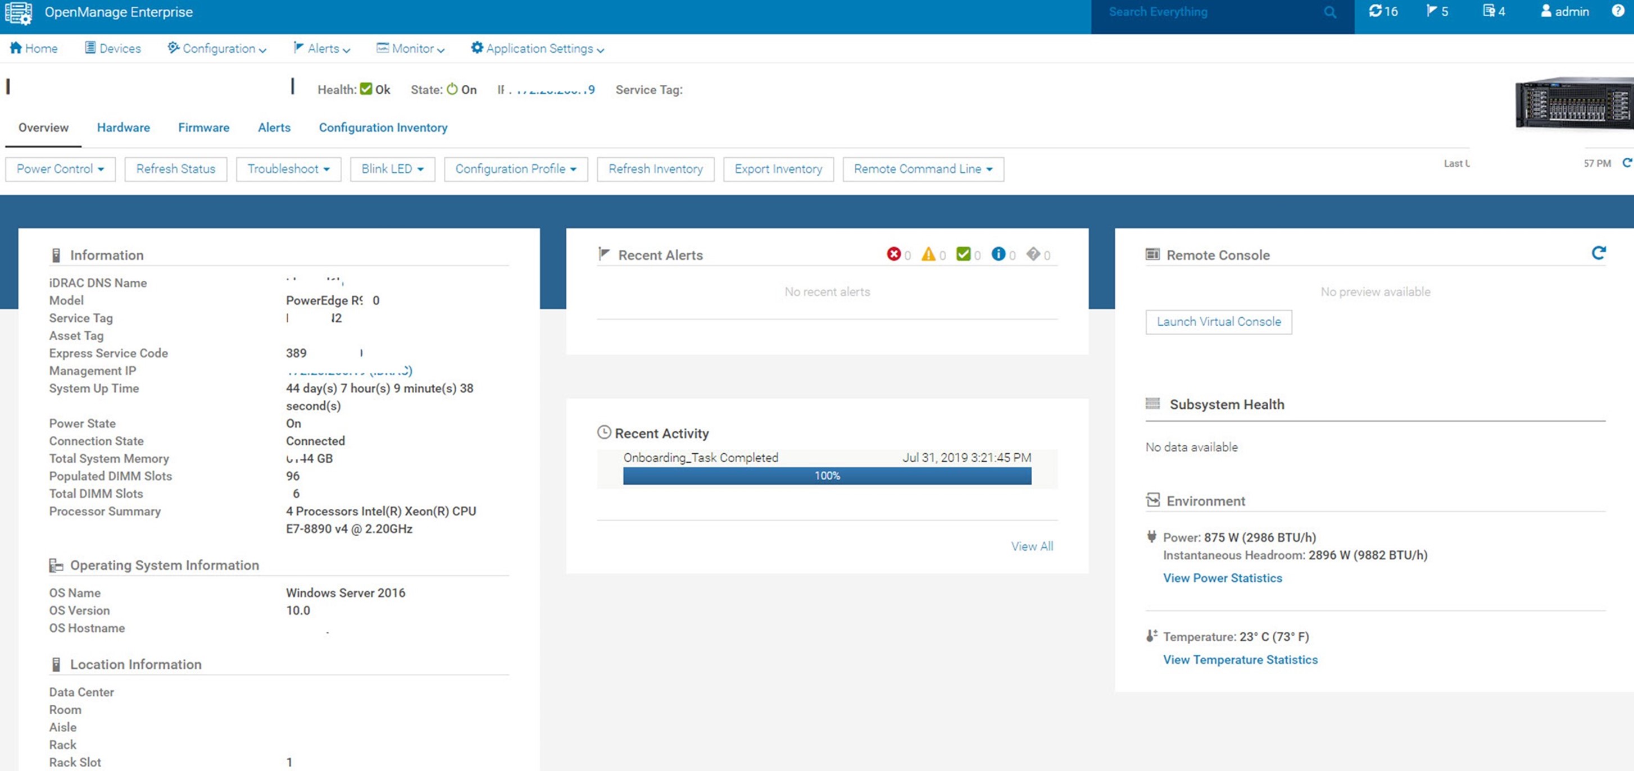Open the Configuration Inventory tab
1634x771 pixels.
pyautogui.click(x=383, y=127)
